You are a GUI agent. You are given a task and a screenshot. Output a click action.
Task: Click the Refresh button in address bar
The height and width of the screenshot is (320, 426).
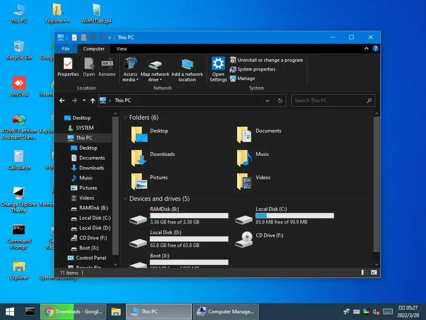pos(280,101)
